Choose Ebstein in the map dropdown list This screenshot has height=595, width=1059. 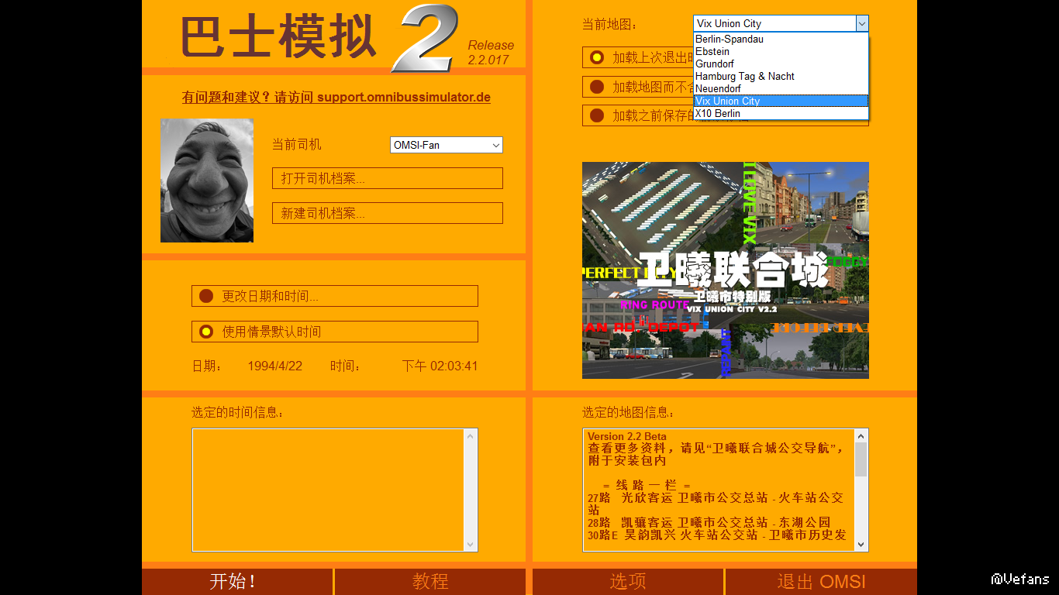tap(781, 51)
